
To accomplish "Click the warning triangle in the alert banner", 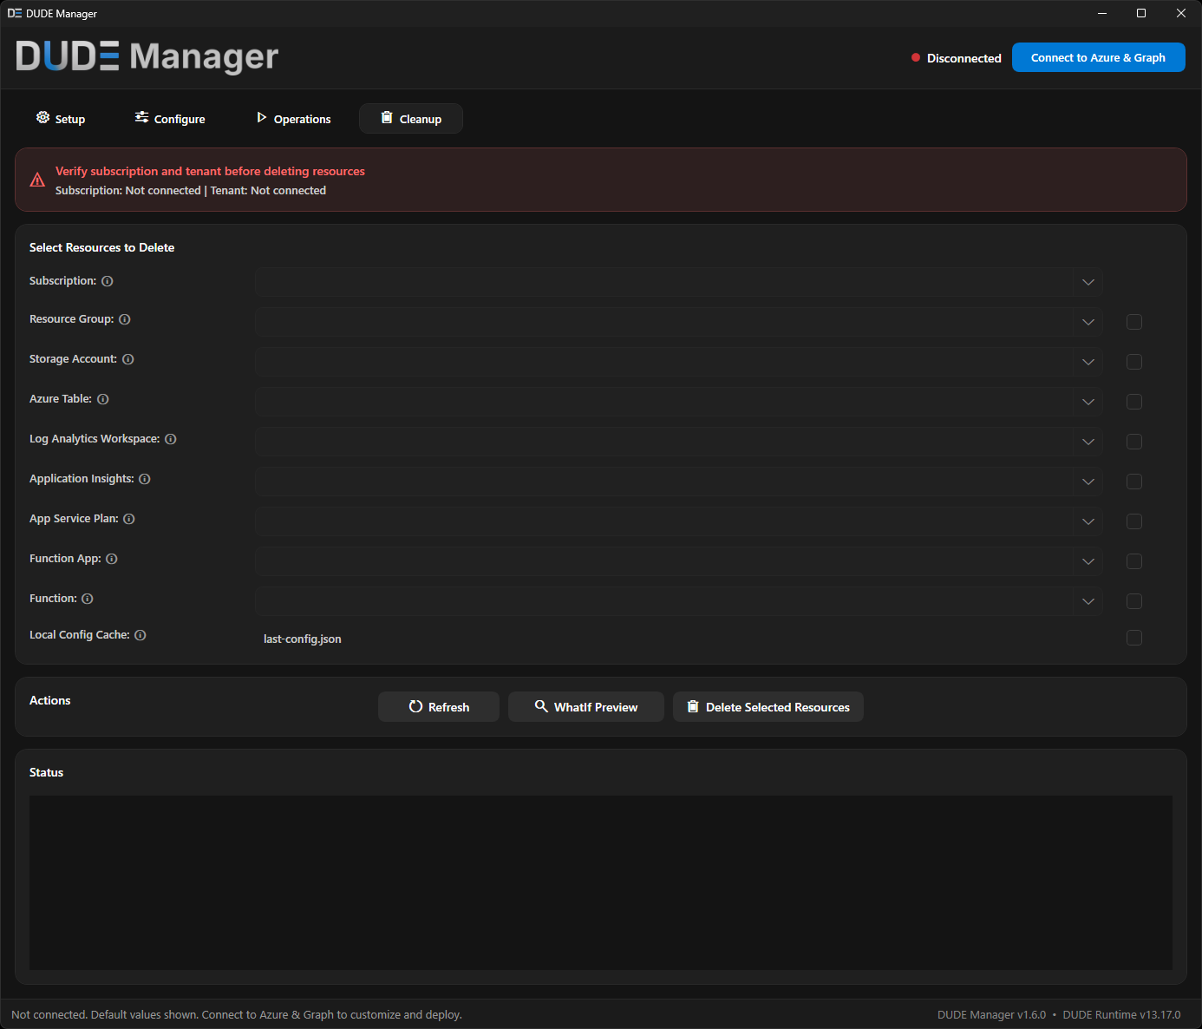I will 37,180.
